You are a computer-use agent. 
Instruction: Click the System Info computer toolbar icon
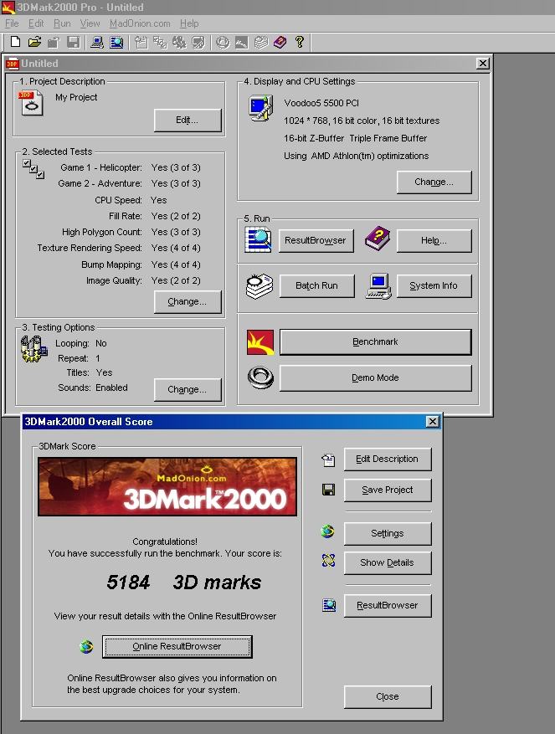pyautogui.click(x=97, y=42)
